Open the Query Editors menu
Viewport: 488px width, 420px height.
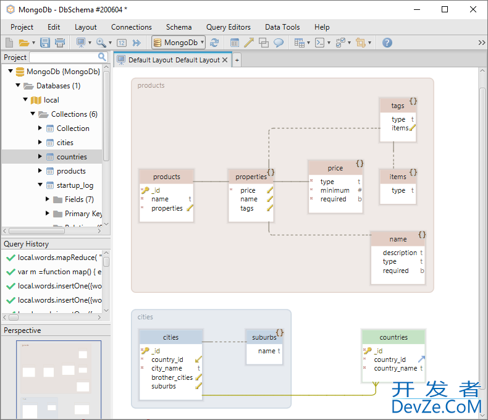tap(228, 27)
